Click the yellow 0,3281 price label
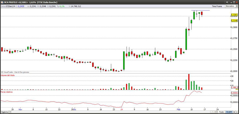239x114 pixels. coord(234,15)
